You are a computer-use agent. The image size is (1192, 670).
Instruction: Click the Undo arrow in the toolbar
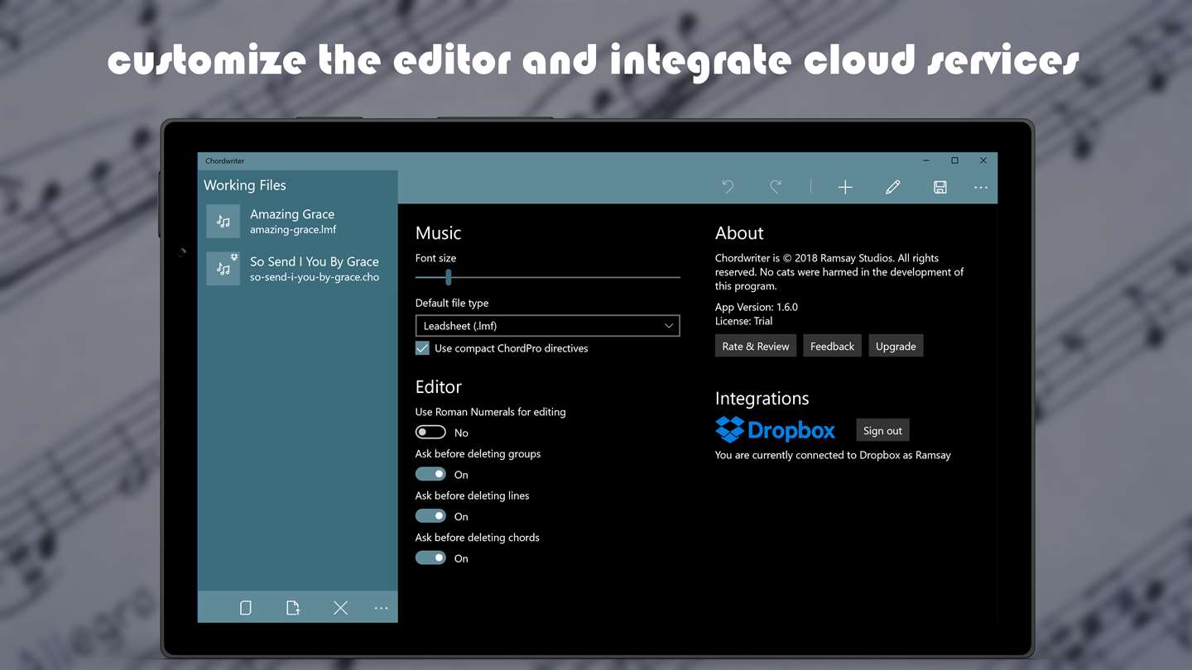coord(728,188)
